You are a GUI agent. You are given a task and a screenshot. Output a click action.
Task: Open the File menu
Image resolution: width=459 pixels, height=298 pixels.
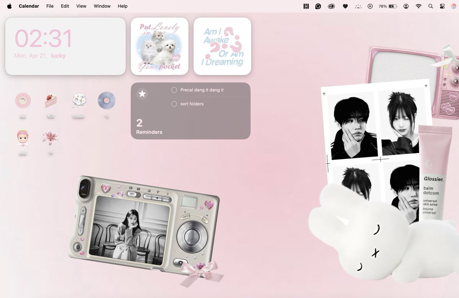click(50, 6)
